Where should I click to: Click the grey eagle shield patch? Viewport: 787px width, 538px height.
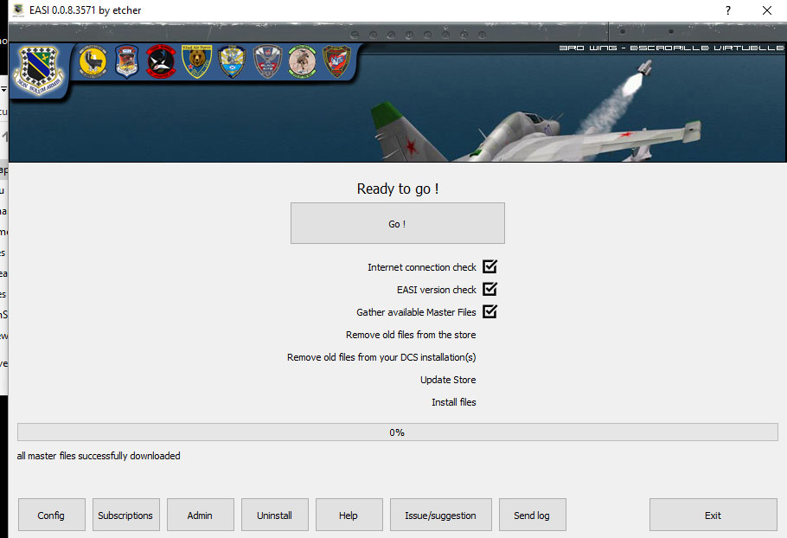[x=267, y=62]
